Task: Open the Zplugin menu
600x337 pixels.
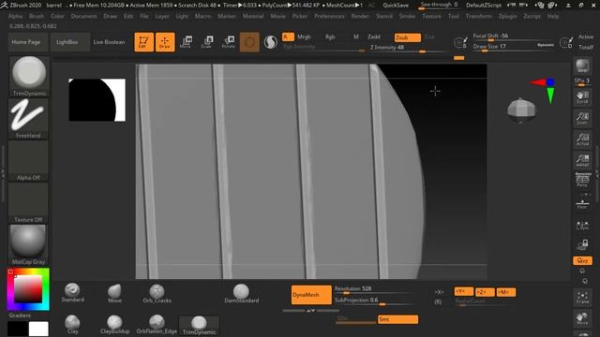Action: [508, 17]
